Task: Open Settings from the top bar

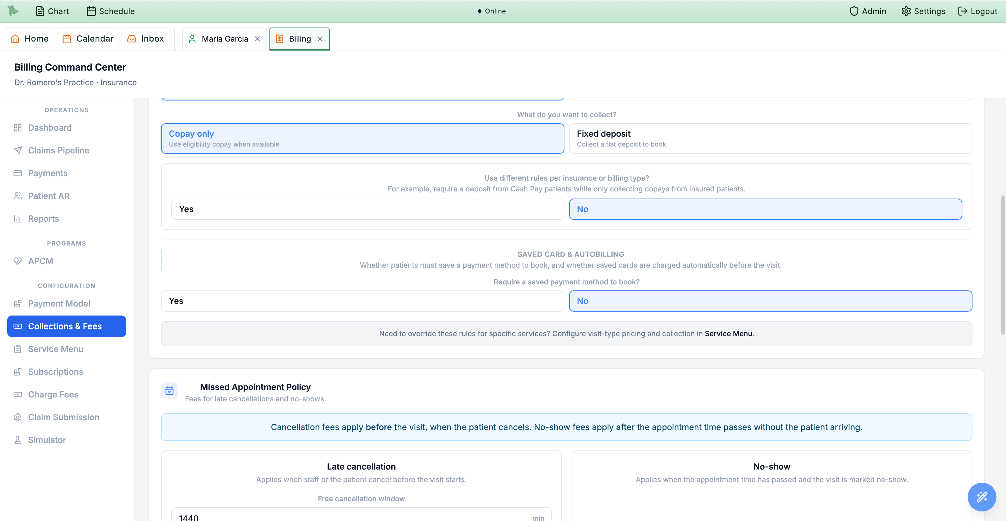Action: [923, 11]
